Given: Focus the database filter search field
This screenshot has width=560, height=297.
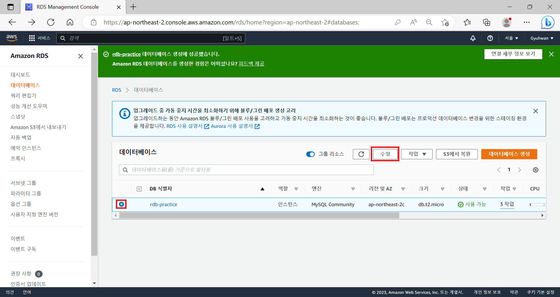Looking at the screenshot, I should (x=246, y=170).
